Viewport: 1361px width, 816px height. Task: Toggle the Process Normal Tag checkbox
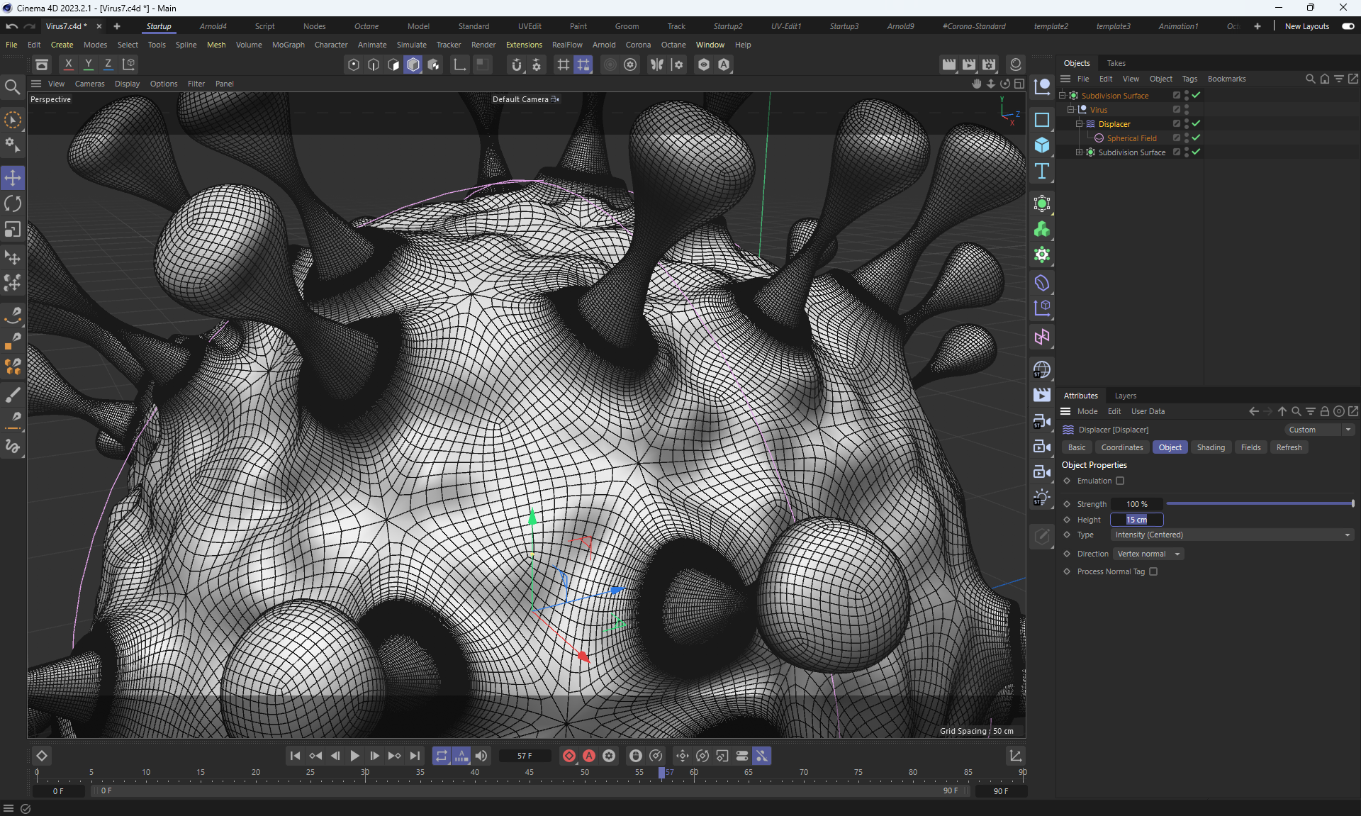[1153, 571]
